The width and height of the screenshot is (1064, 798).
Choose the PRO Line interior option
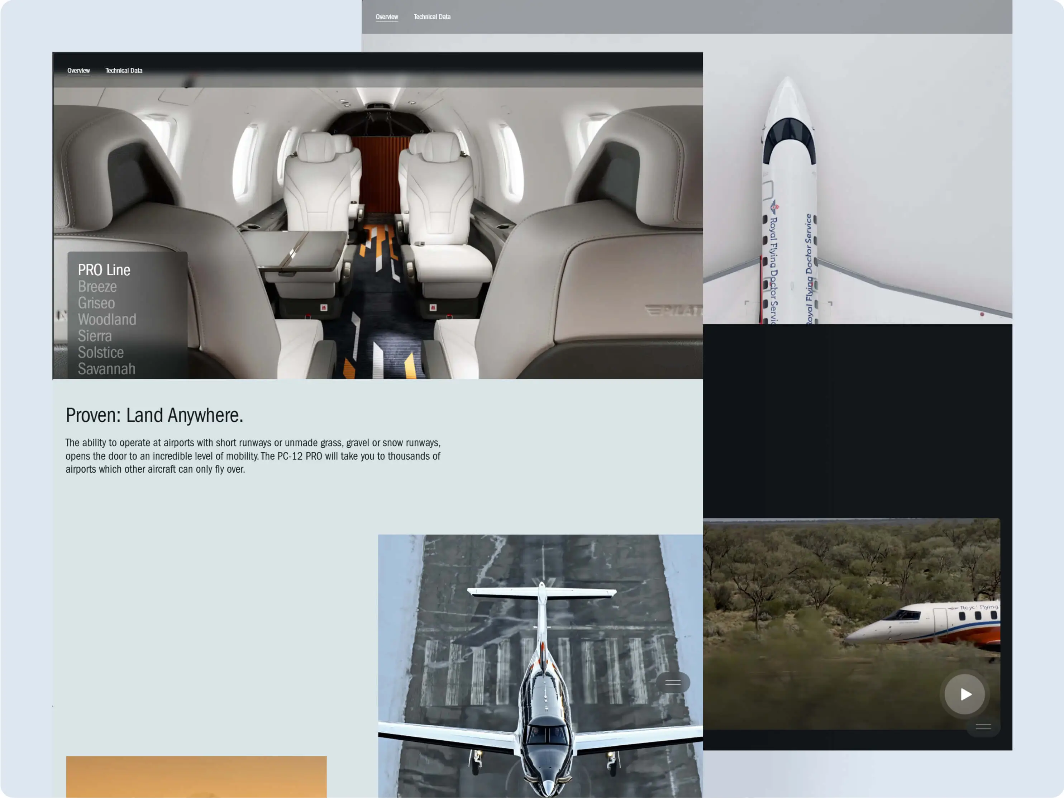click(x=104, y=270)
